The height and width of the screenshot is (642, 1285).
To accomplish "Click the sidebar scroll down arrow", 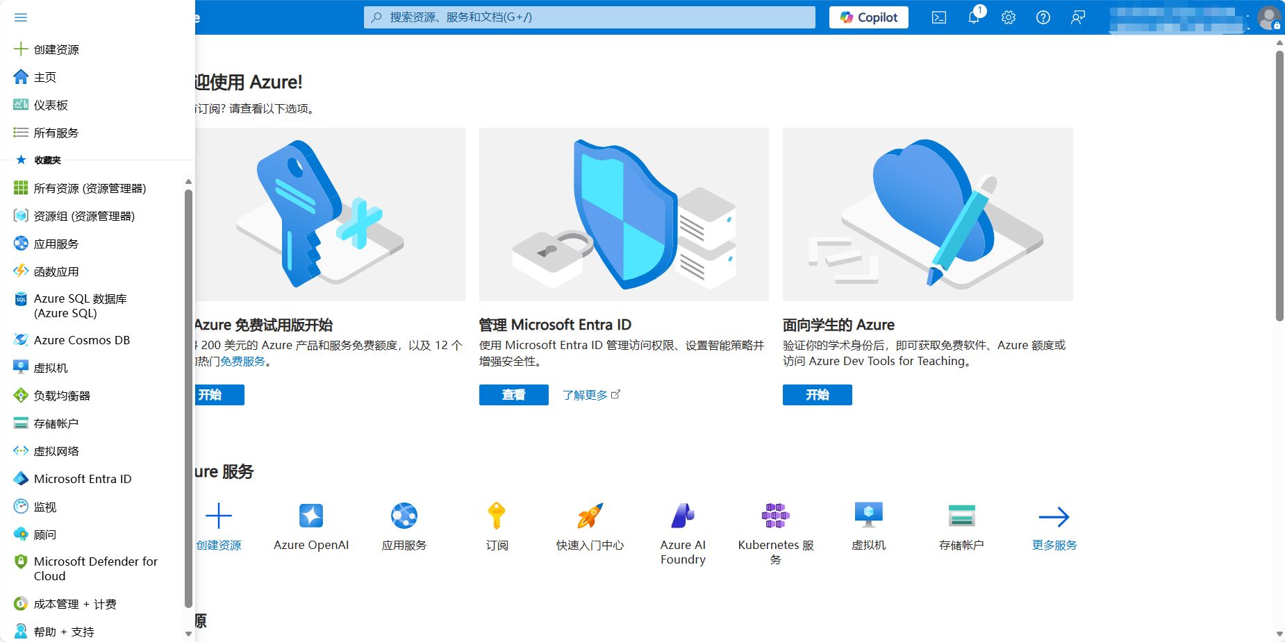I will pos(188,634).
